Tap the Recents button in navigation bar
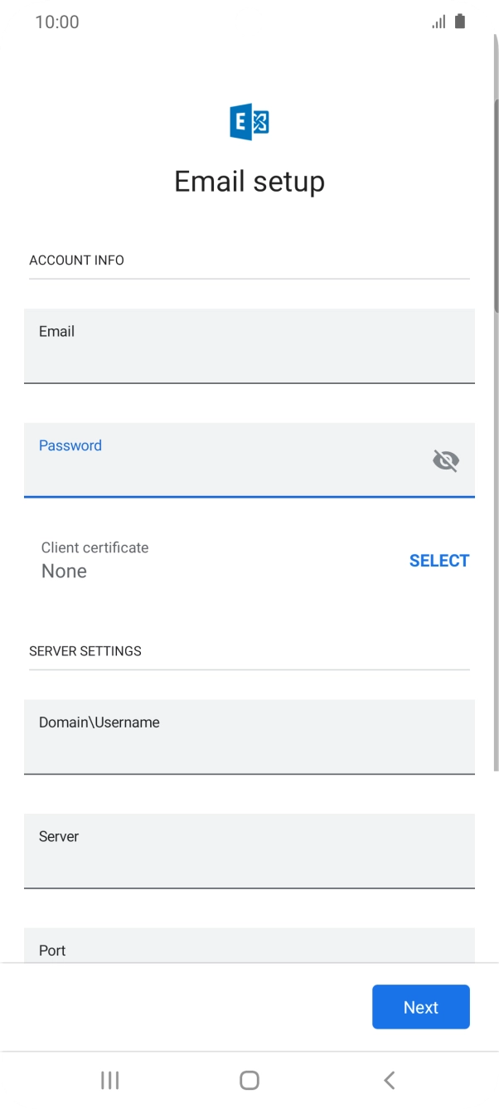 (109, 1080)
